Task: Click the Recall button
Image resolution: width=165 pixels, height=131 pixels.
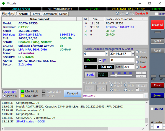Action: [x=158, y=51]
